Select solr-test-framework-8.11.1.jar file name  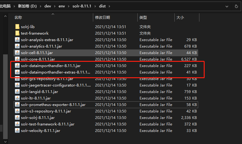[x=48, y=124]
